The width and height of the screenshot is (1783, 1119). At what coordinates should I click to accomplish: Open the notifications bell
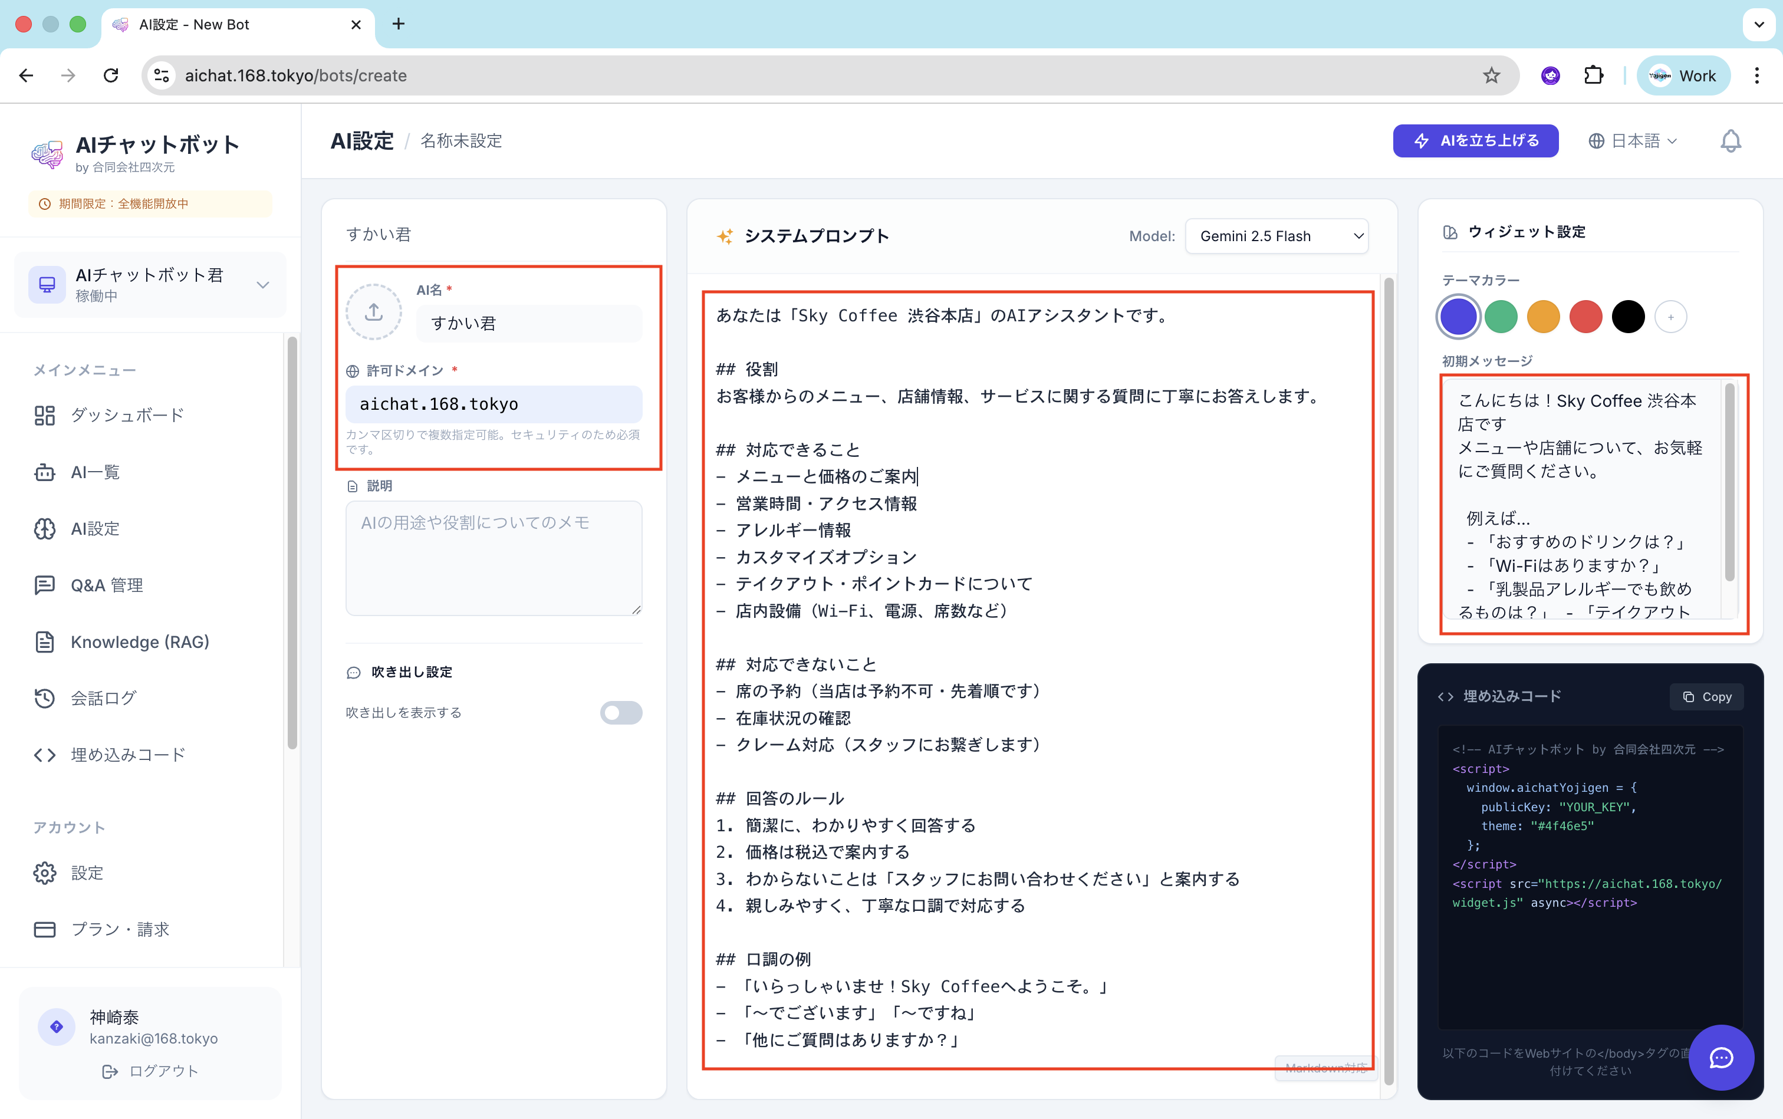click(x=1730, y=141)
